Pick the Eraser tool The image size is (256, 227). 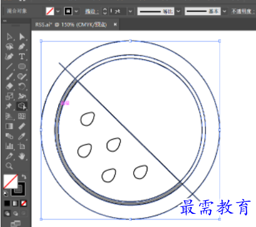click(9, 86)
